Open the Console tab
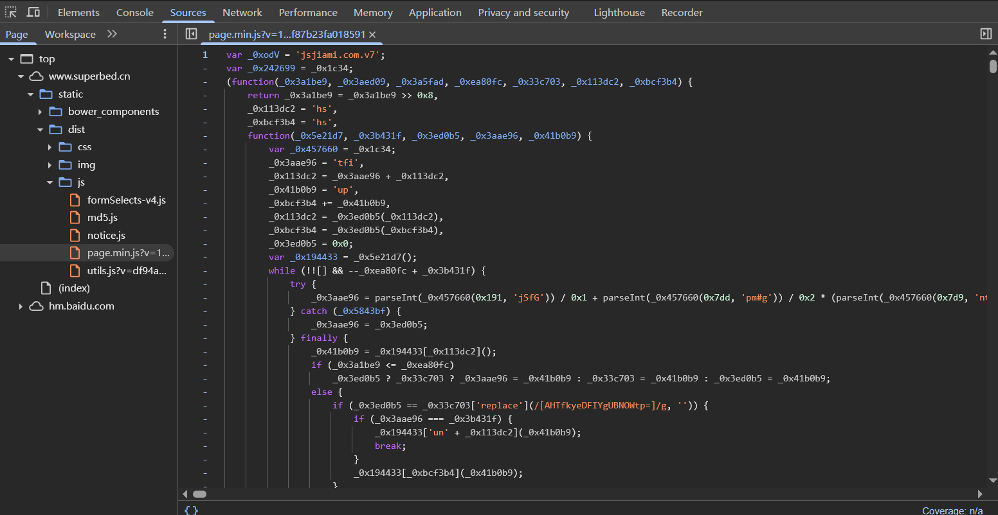The height and width of the screenshot is (515, 998). pyautogui.click(x=134, y=12)
